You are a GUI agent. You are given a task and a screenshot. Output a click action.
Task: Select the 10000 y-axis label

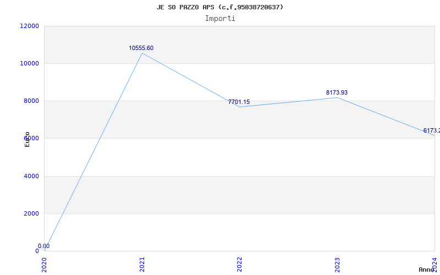30,64
